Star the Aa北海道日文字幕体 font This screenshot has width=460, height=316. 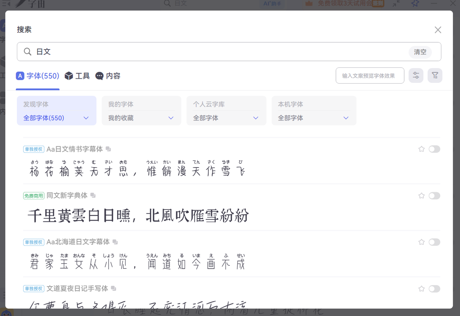coord(422,242)
